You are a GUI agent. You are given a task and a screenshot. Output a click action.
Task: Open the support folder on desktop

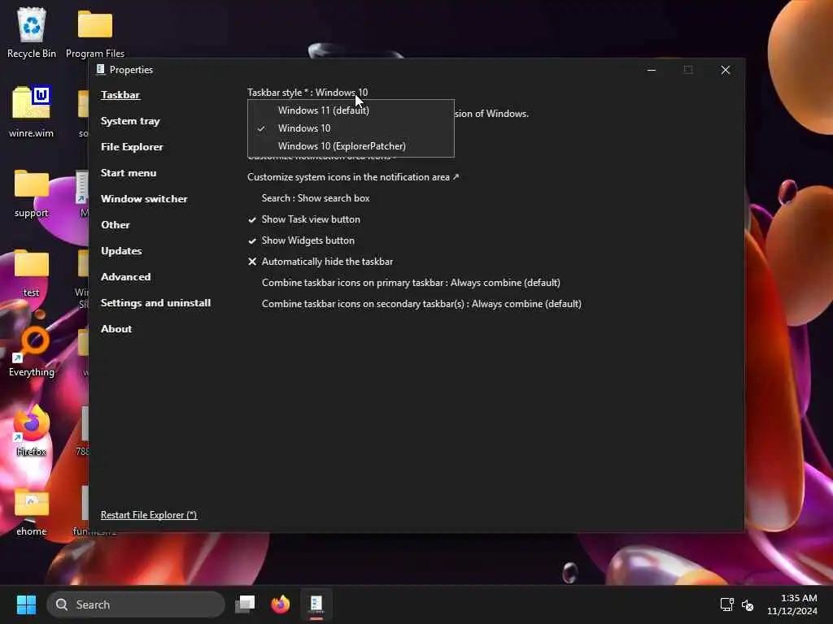point(32,193)
